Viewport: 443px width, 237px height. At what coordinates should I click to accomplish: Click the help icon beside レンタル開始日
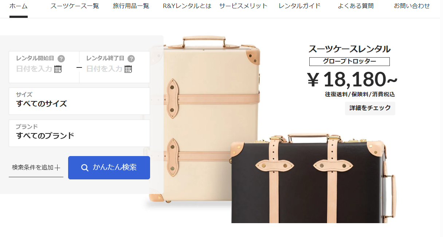pyautogui.click(x=61, y=58)
